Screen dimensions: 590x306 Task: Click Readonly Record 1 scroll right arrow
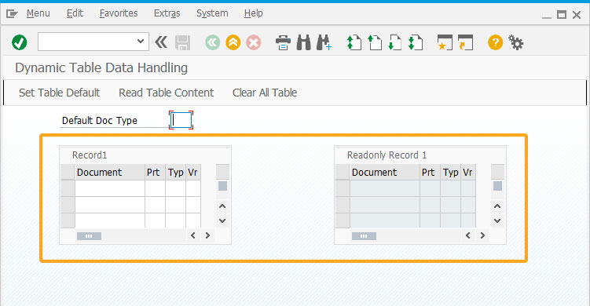[x=482, y=235]
